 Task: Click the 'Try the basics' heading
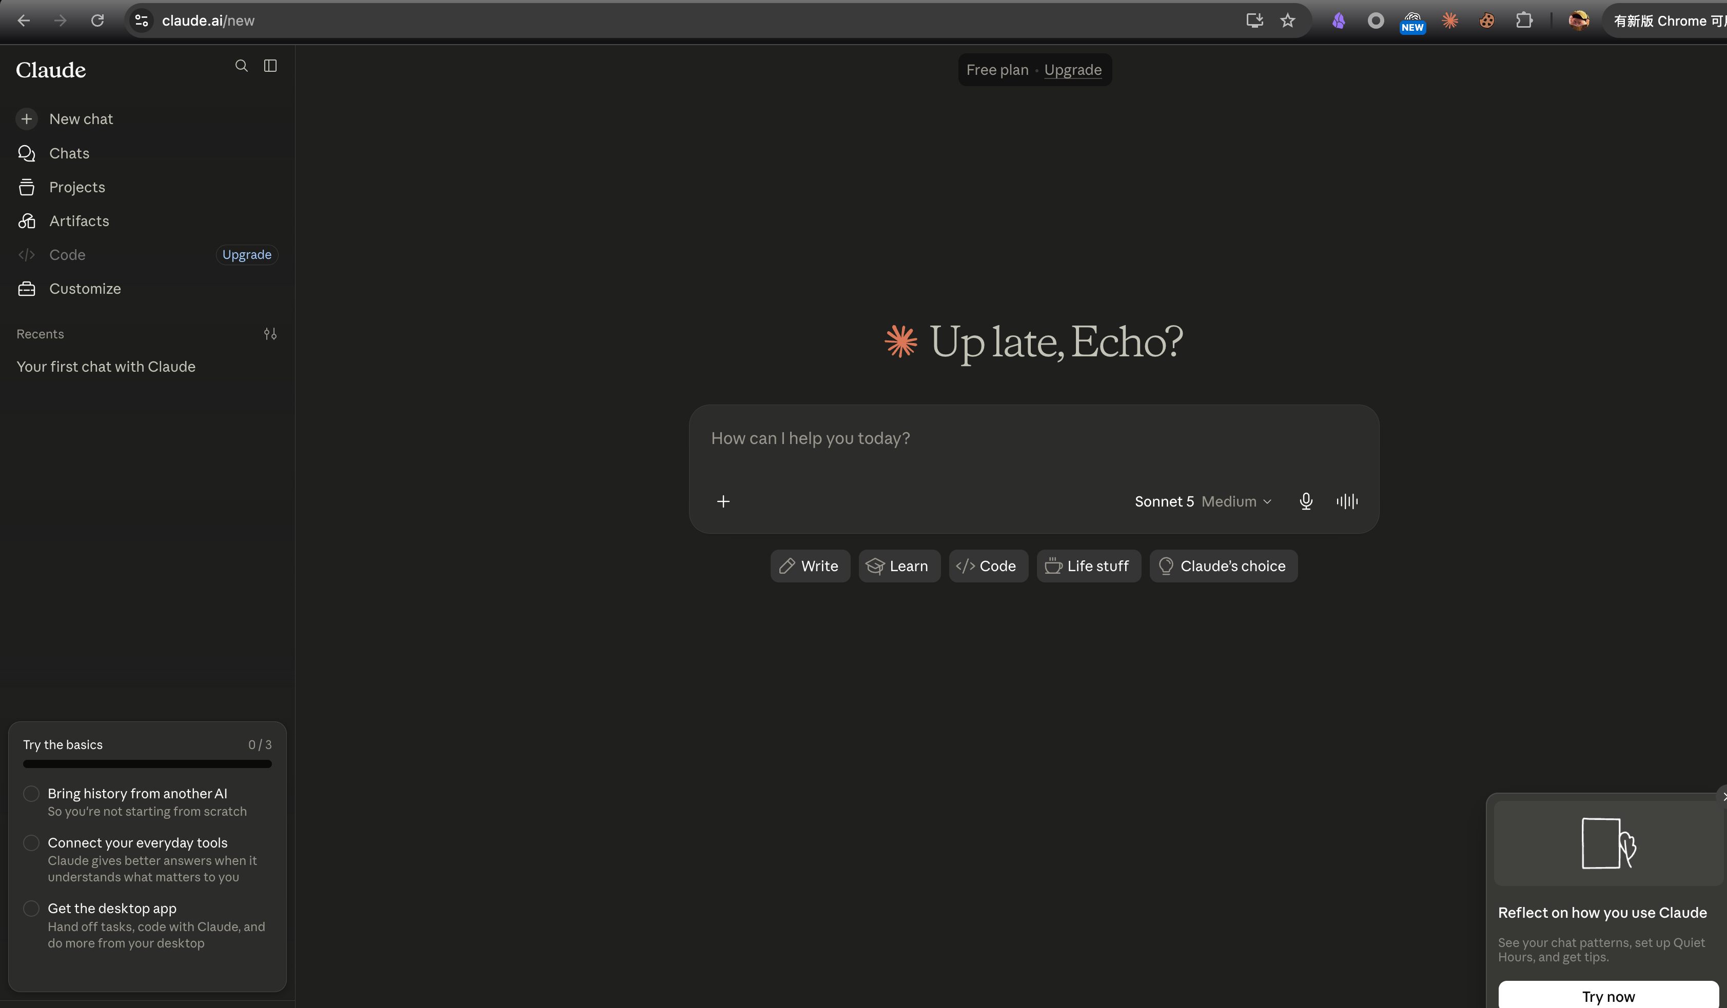tap(63, 745)
